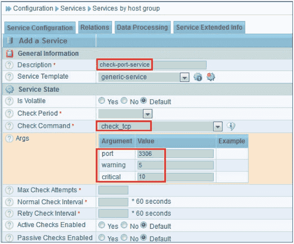Select No for Active Checks Enabled
This screenshot has height=244, width=294.
click(124, 226)
